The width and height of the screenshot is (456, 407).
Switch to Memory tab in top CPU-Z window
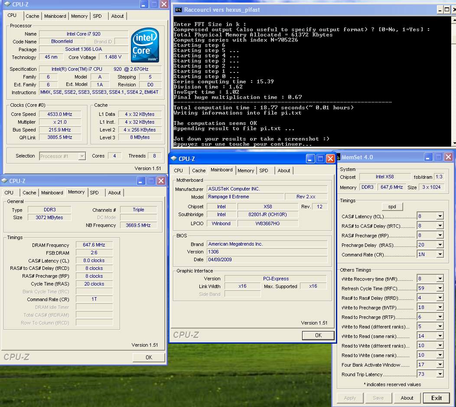(79, 16)
